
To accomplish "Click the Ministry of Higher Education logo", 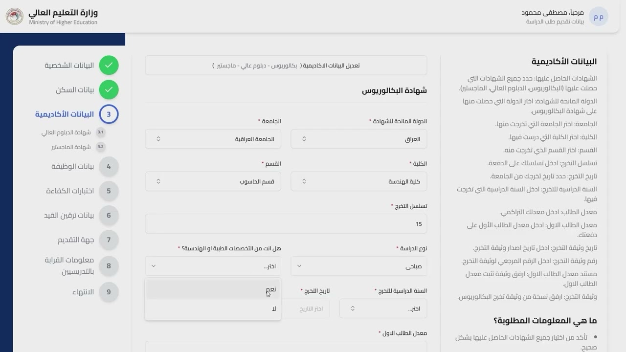I will (x=14, y=16).
